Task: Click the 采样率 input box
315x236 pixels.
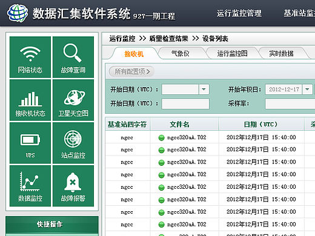Action: [x=290, y=104]
